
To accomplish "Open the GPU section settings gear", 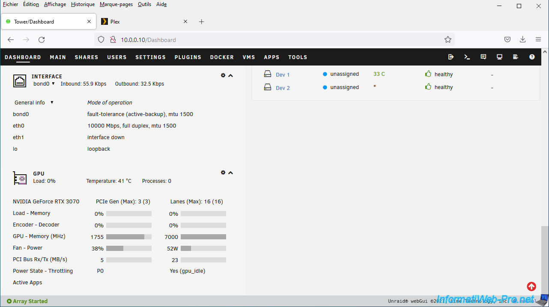I will pyautogui.click(x=223, y=173).
